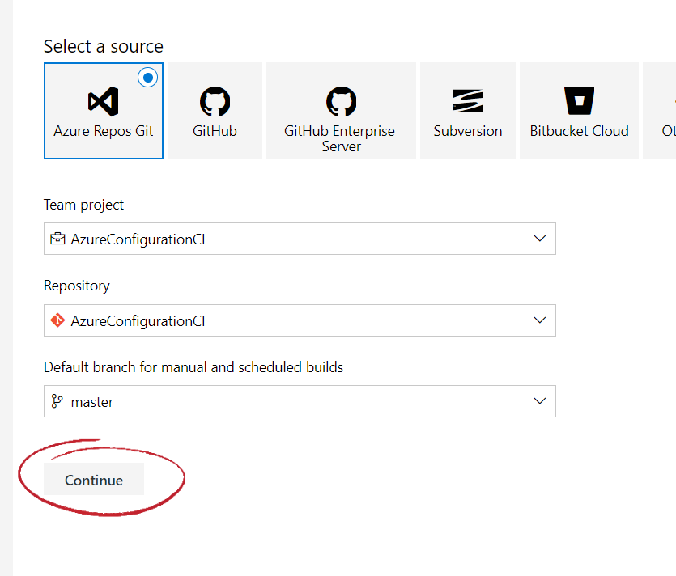
Task: Click the branch icon beside master
Action: [57, 401]
